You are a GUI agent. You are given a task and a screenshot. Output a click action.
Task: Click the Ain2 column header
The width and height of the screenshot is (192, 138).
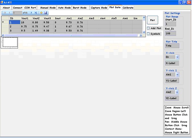click(x=82, y=18)
